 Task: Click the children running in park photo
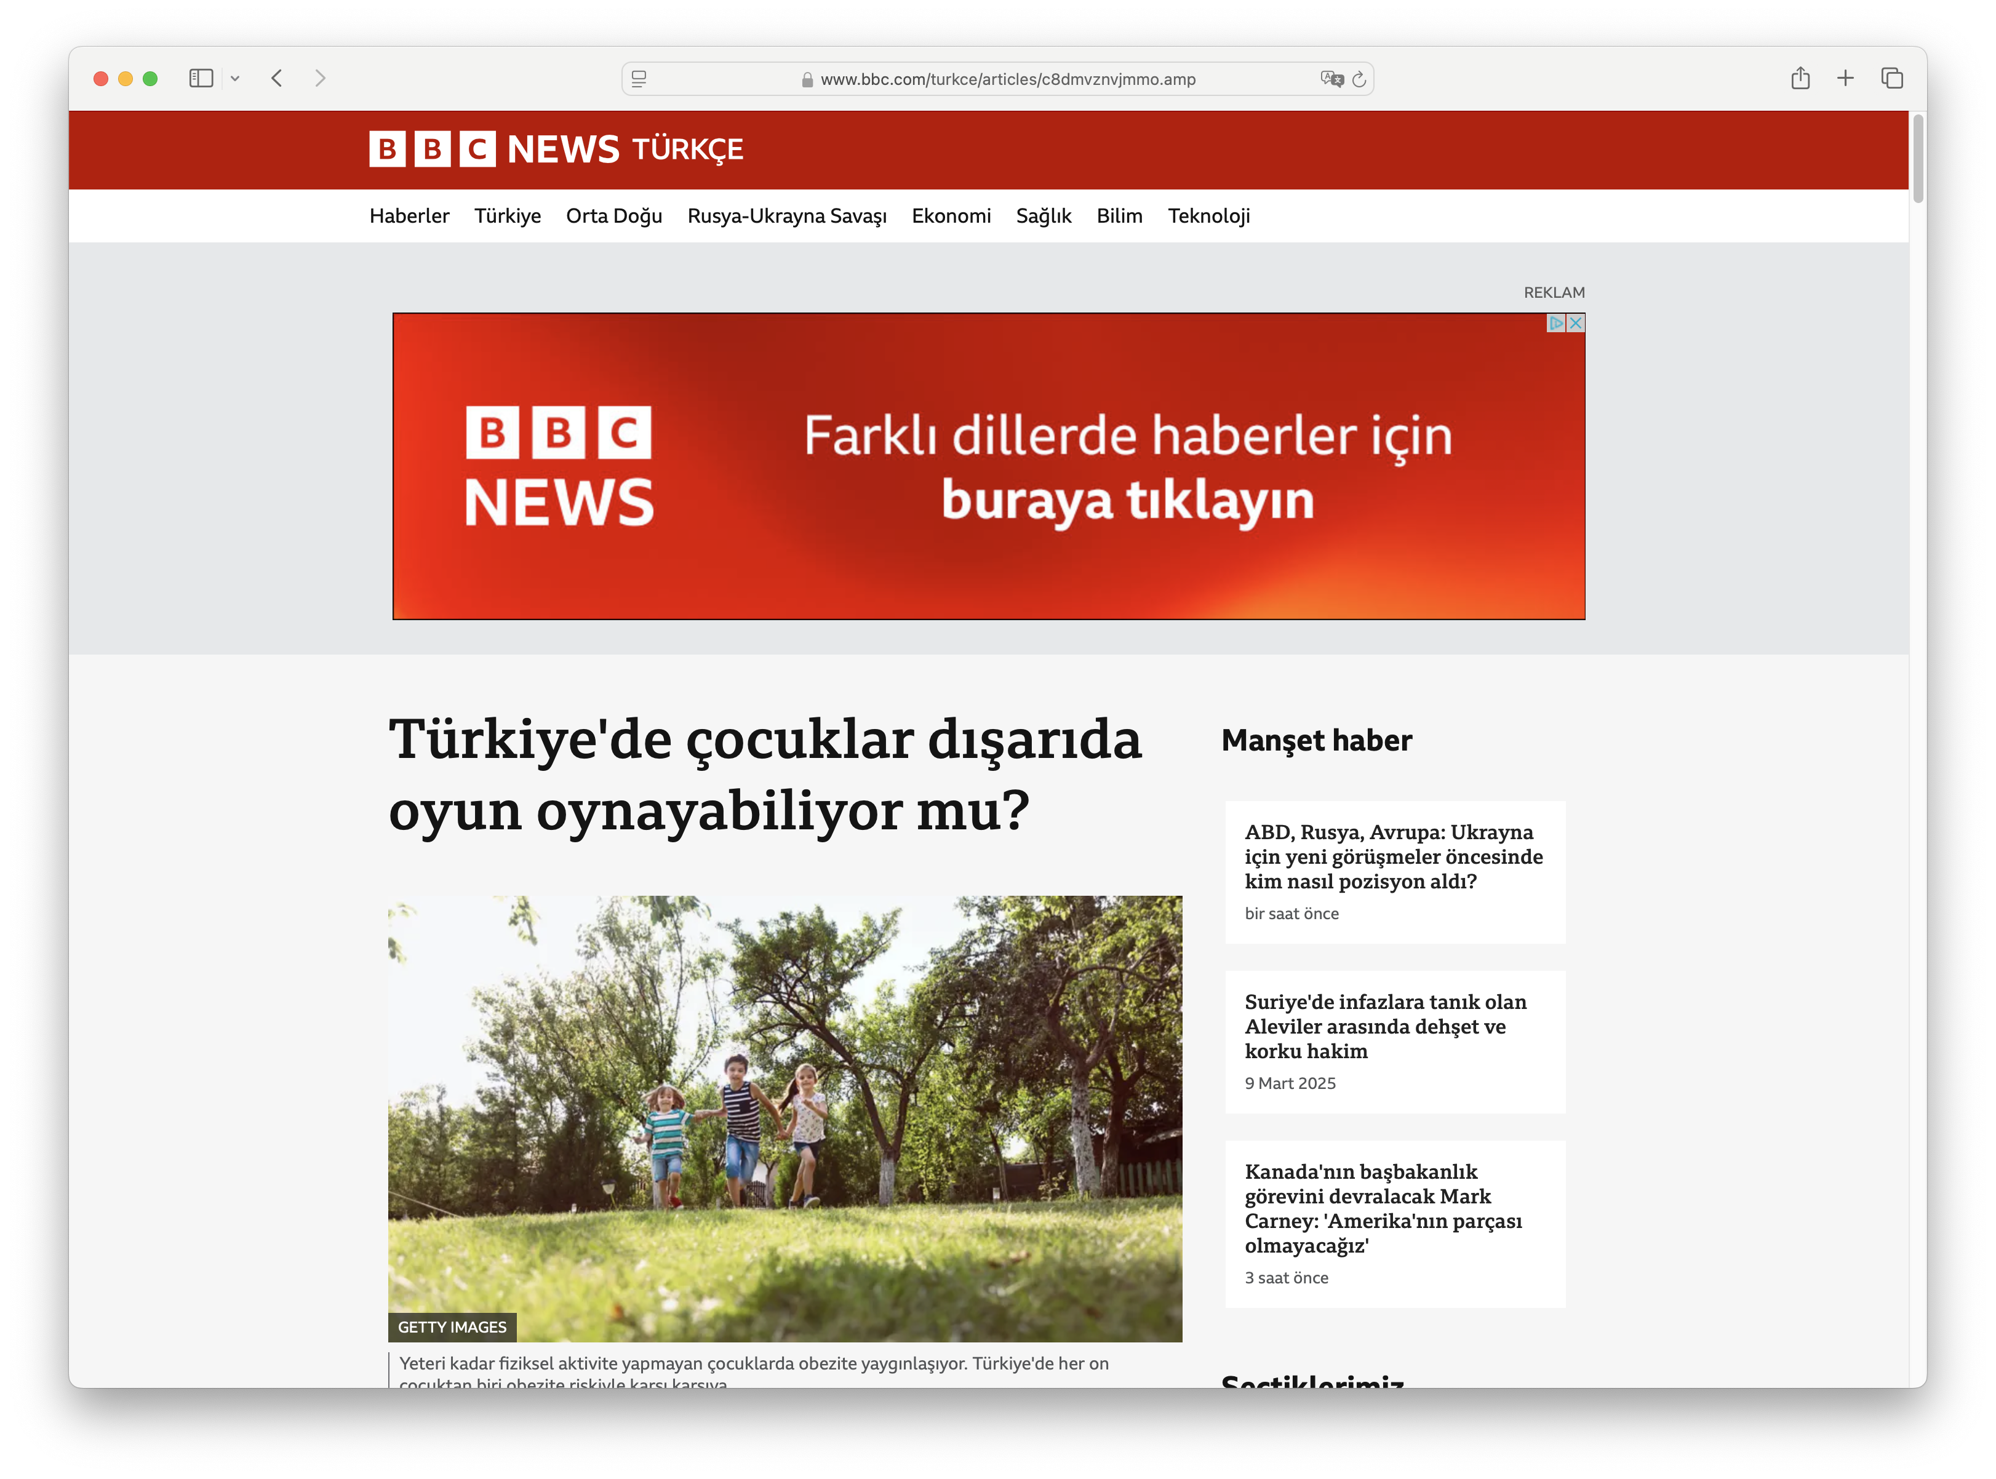pos(784,1118)
